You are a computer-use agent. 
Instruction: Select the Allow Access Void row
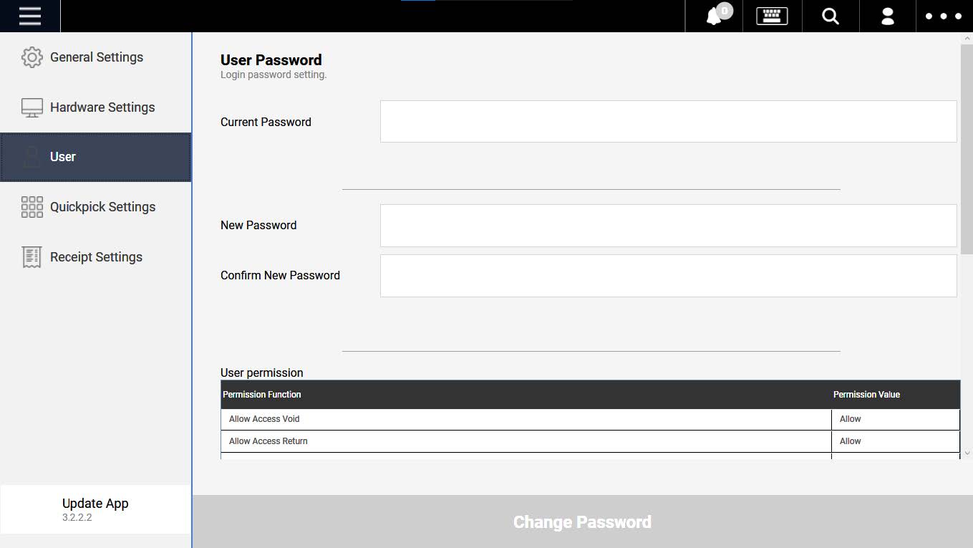(x=590, y=419)
